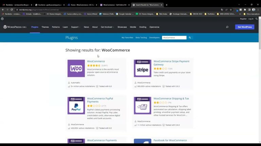This screenshot has width=261, height=146.
Task: Open the Stripe plugin thumbnail
Action: [x=142, y=68]
